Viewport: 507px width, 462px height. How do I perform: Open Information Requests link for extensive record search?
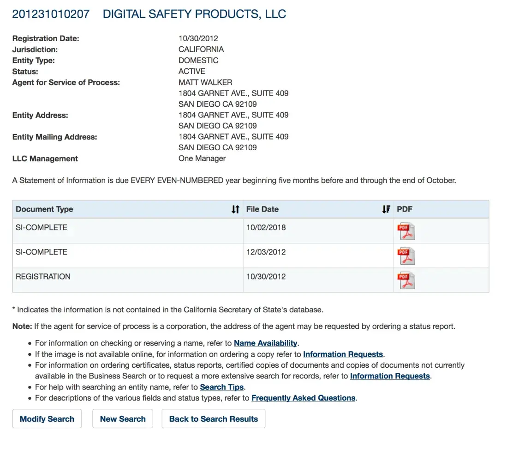tap(390, 376)
